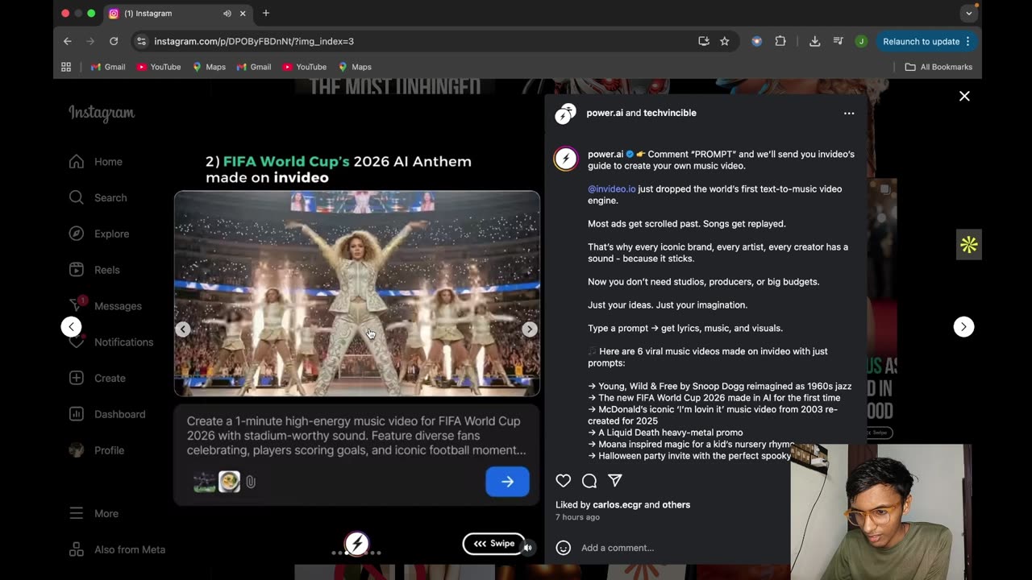Show Instagram Notifications
The width and height of the screenshot is (1032, 580).
pos(110,342)
